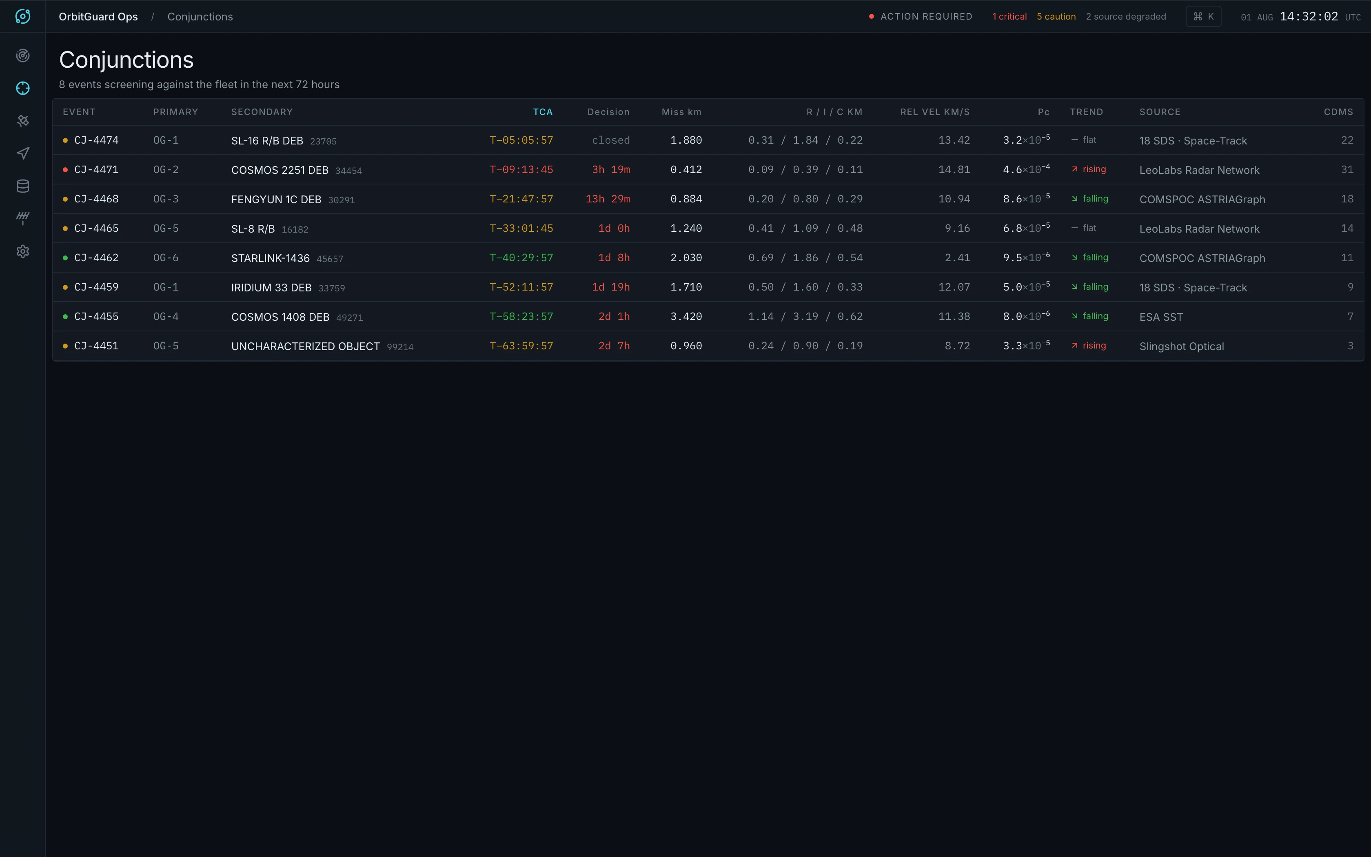Click the UTC clock 14:32:02
This screenshot has height=857, width=1371.
[x=1309, y=16]
